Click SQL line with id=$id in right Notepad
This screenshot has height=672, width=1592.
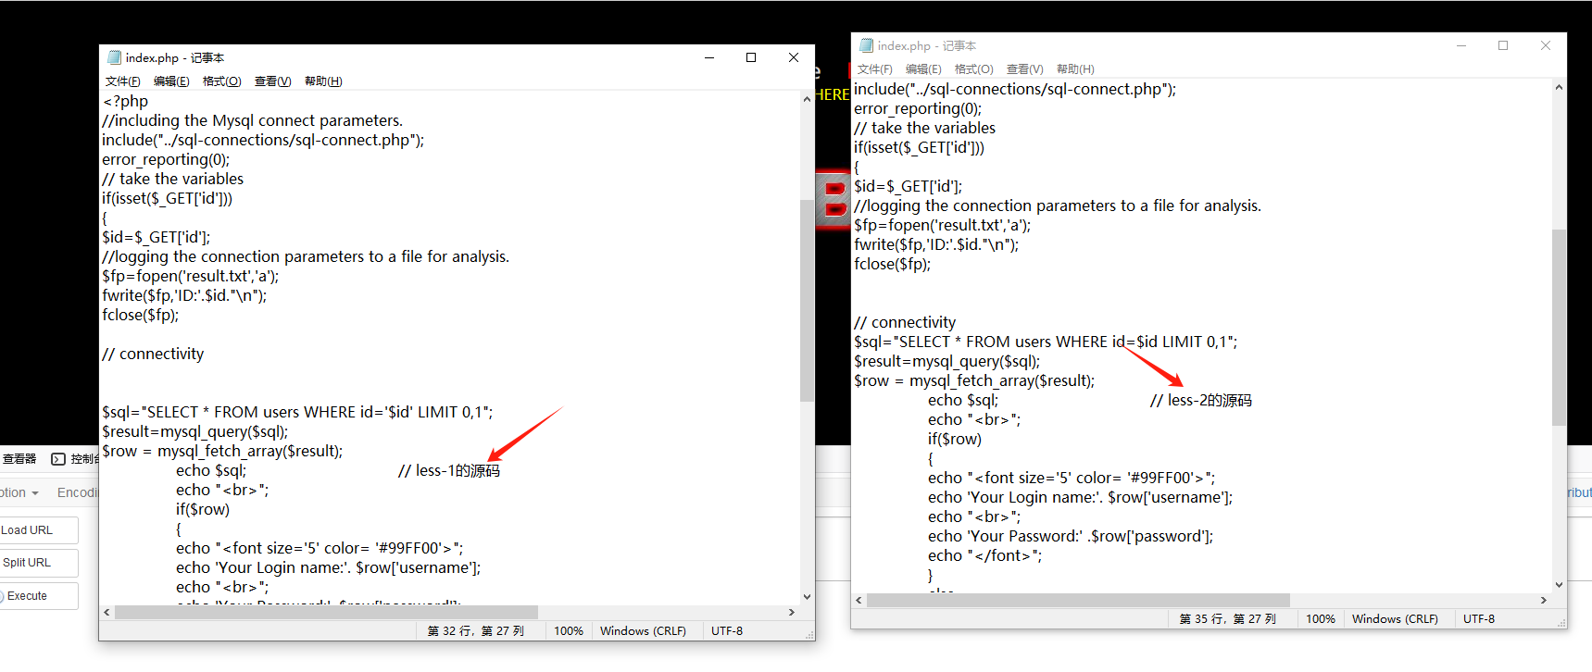click(x=1046, y=342)
